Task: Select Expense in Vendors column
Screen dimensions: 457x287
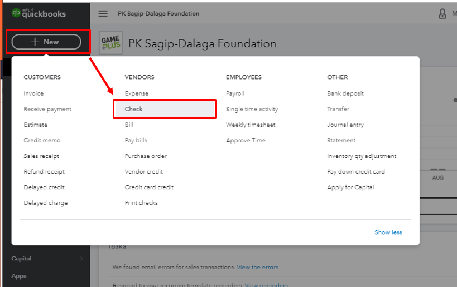Action: point(137,93)
